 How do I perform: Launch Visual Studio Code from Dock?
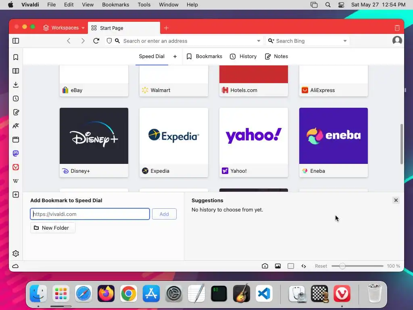(264, 293)
